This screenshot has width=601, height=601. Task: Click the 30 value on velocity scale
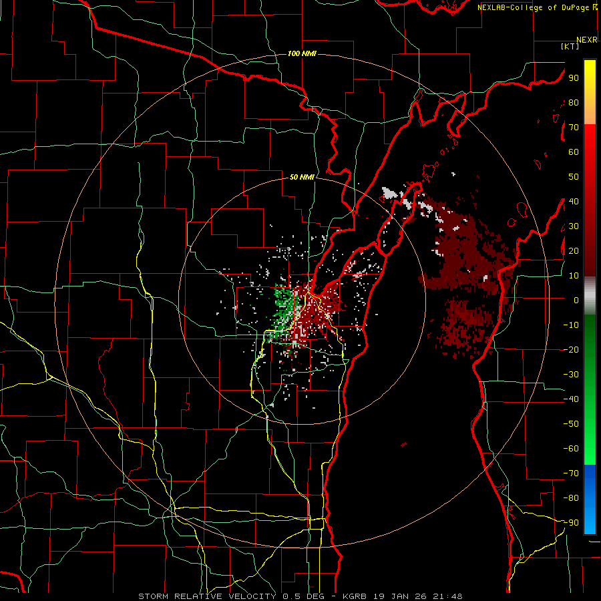(x=574, y=226)
